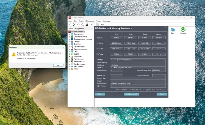The width and height of the screenshot is (205, 125).
Task: Open the Избранное menu in the menu bar
Action: 89,21
